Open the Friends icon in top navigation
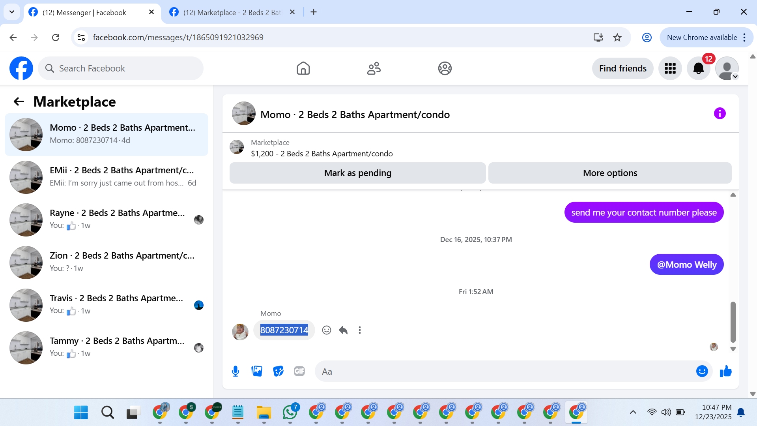This screenshot has width=757, height=426. pos(374,68)
